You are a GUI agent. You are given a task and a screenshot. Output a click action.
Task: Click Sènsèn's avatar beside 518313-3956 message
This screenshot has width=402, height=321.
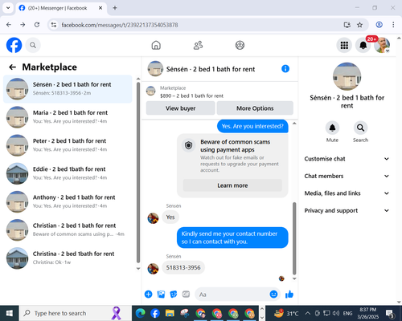click(x=153, y=269)
